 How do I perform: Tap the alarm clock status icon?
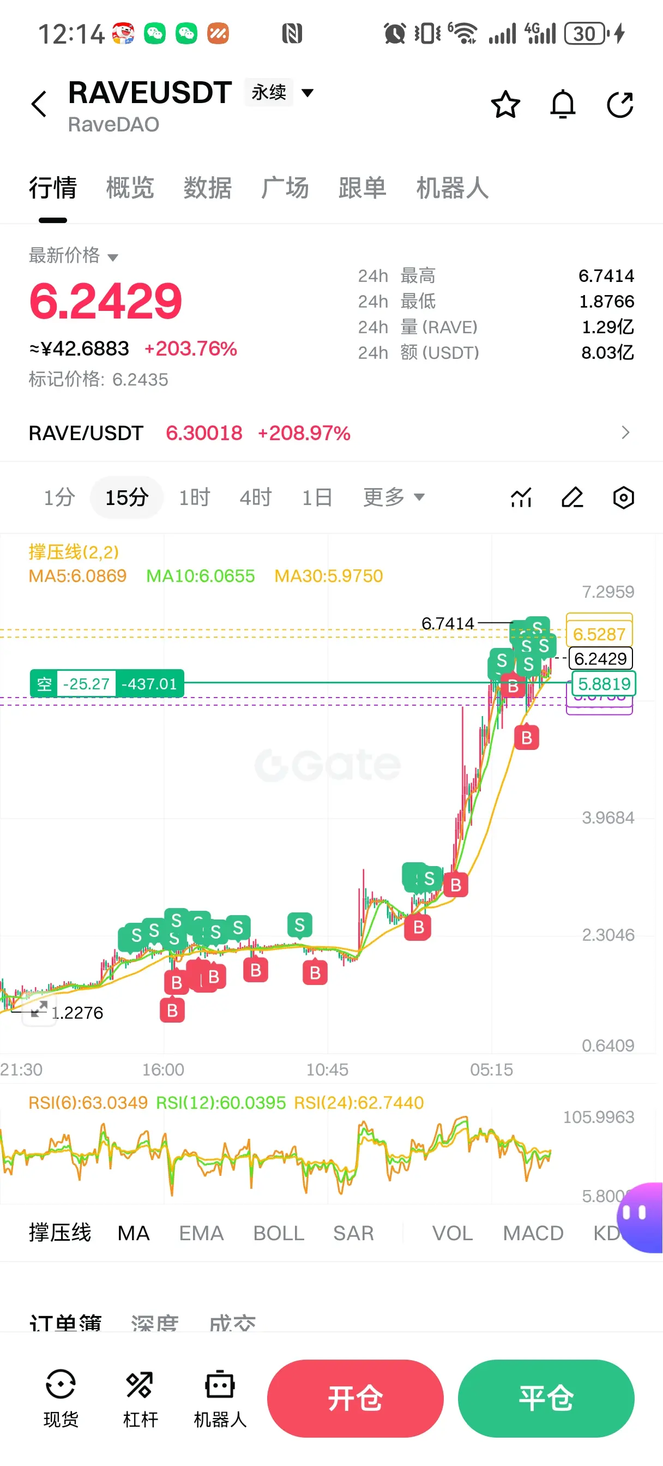[394, 34]
